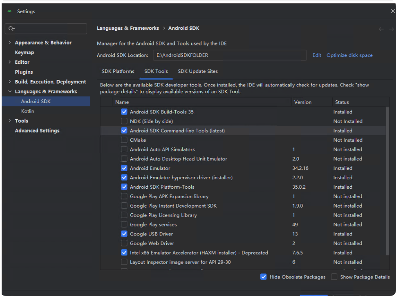Click Not Installed status for CMake
The image size is (396, 296).
[x=348, y=140]
